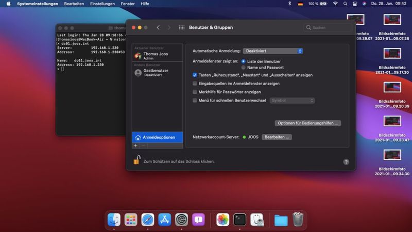Enable Menü für schnellen Benutzerwechsel
This screenshot has width=412, height=232.
tap(195, 100)
